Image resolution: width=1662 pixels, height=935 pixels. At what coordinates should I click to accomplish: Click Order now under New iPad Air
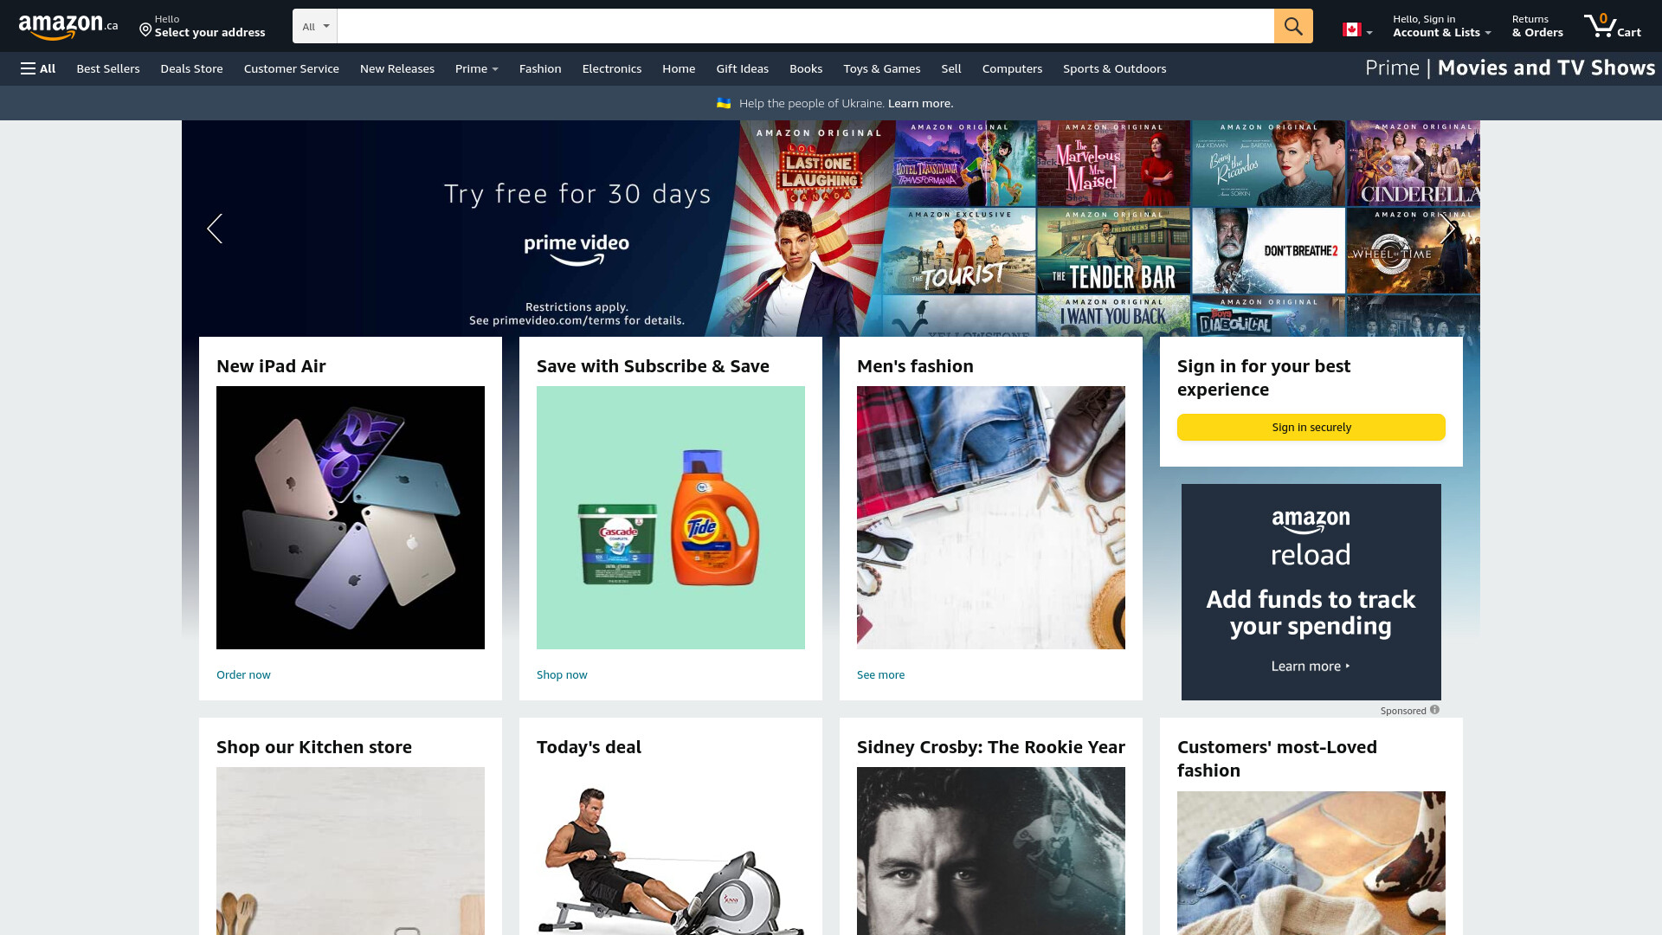click(243, 674)
